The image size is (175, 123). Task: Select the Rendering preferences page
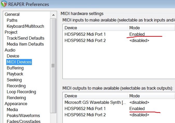pyautogui.click(x=16, y=98)
